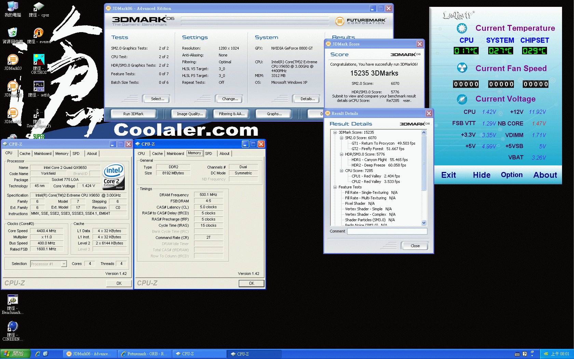Click Hide in the temperature monitor
This screenshot has height=359, width=574.
(481, 175)
